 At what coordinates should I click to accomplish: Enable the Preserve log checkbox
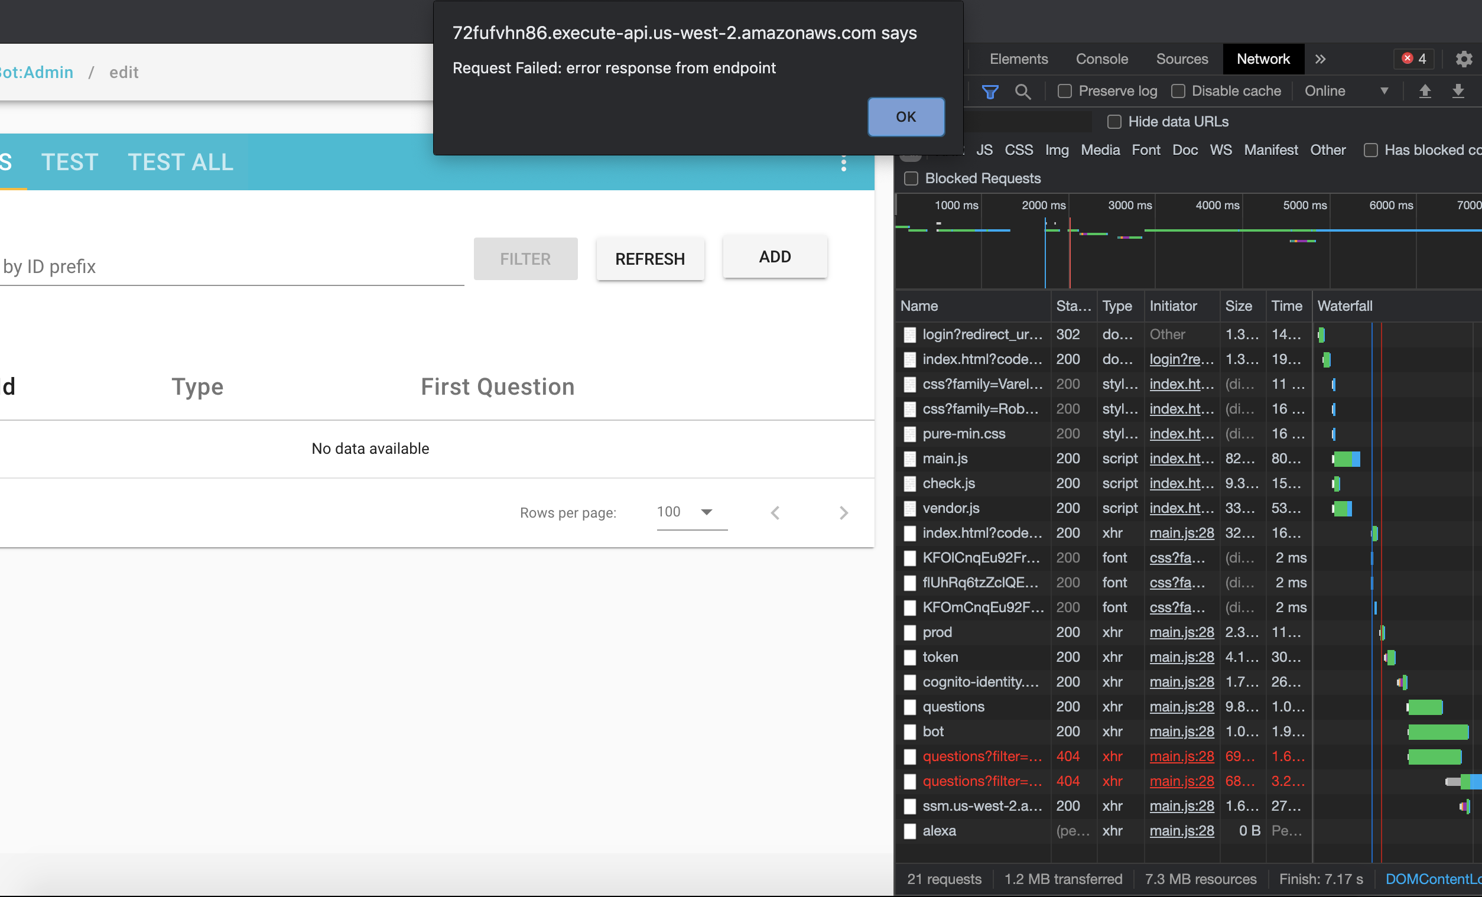[x=1065, y=90]
